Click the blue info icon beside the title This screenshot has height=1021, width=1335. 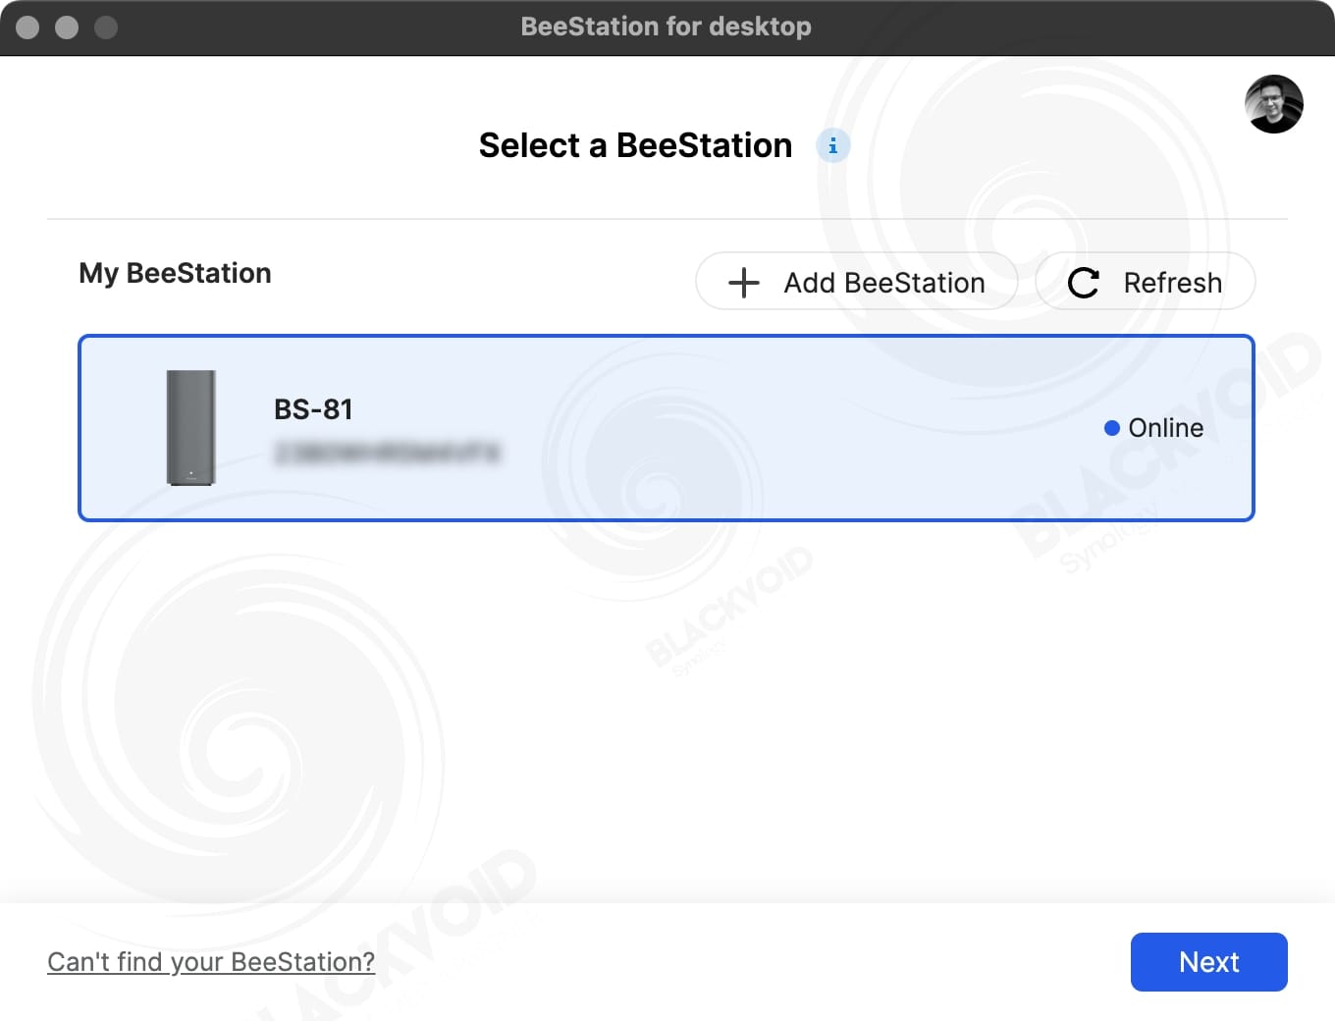(x=833, y=145)
